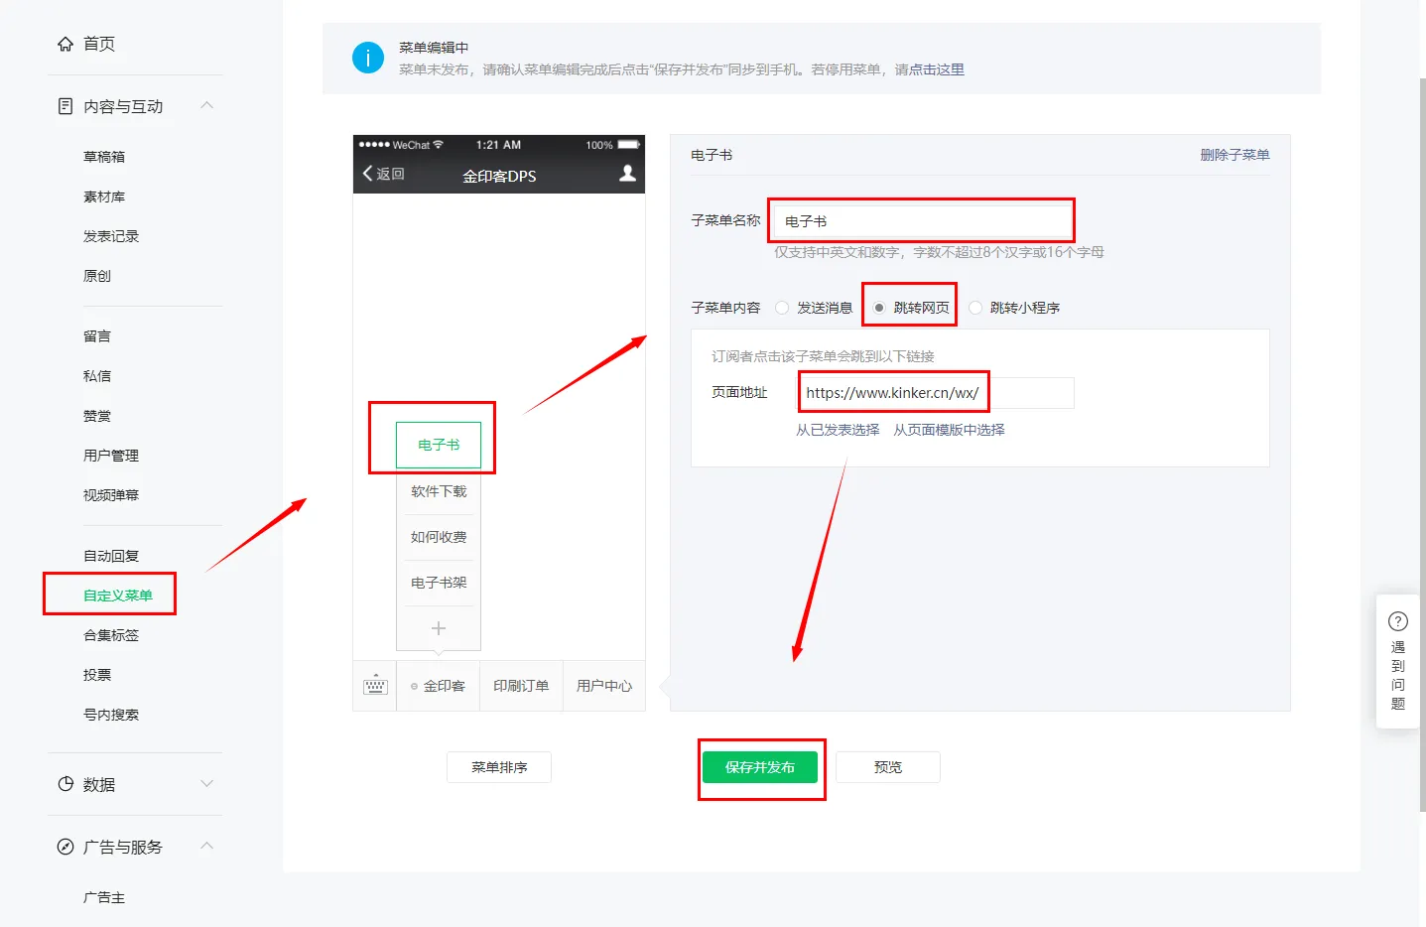This screenshot has height=927, width=1426.
Task: Select the 金印客 bottom menu tab
Action: point(439,686)
